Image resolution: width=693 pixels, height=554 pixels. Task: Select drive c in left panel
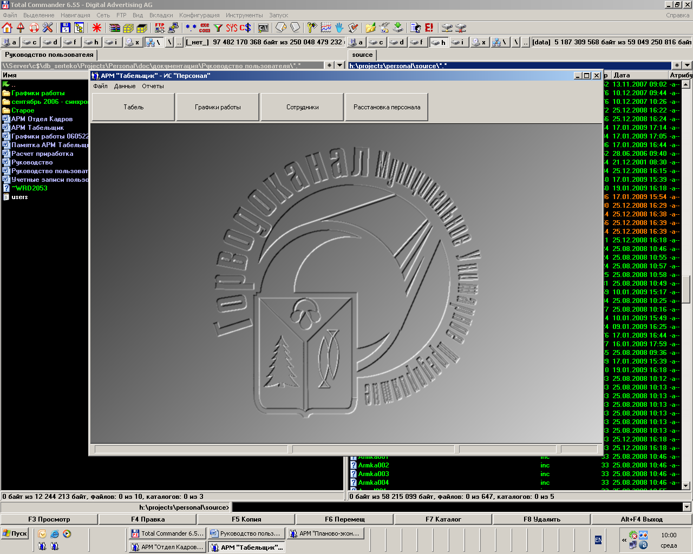point(30,42)
